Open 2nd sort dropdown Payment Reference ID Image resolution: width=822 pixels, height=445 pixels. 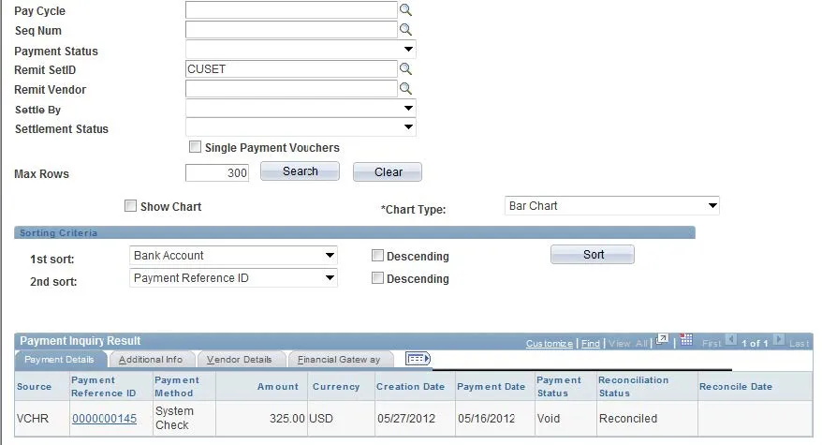[x=233, y=278]
